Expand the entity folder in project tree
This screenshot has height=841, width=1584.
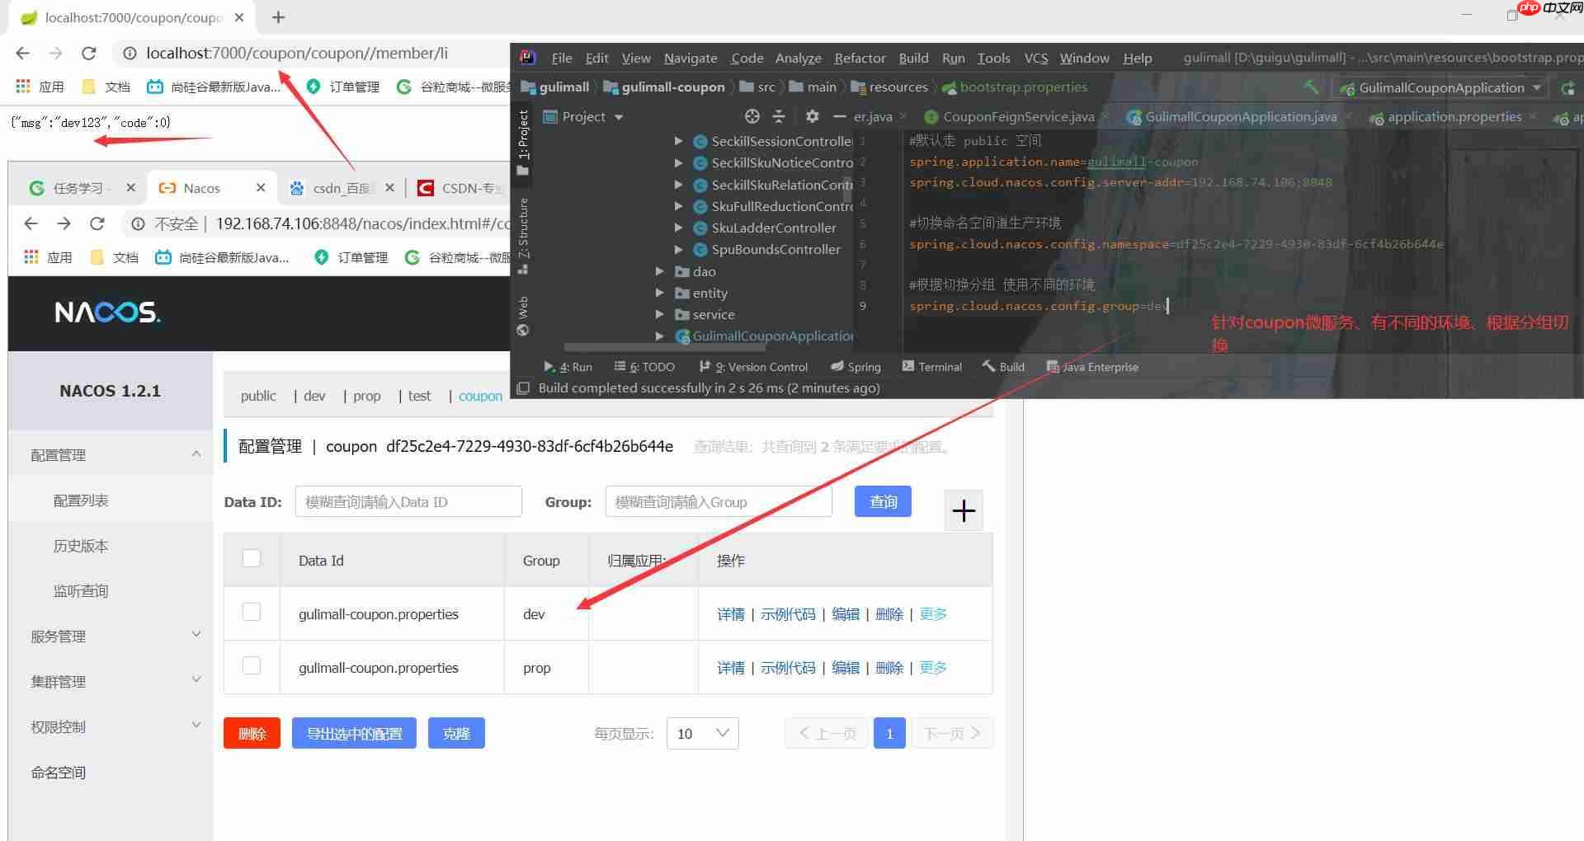click(x=659, y=293)
